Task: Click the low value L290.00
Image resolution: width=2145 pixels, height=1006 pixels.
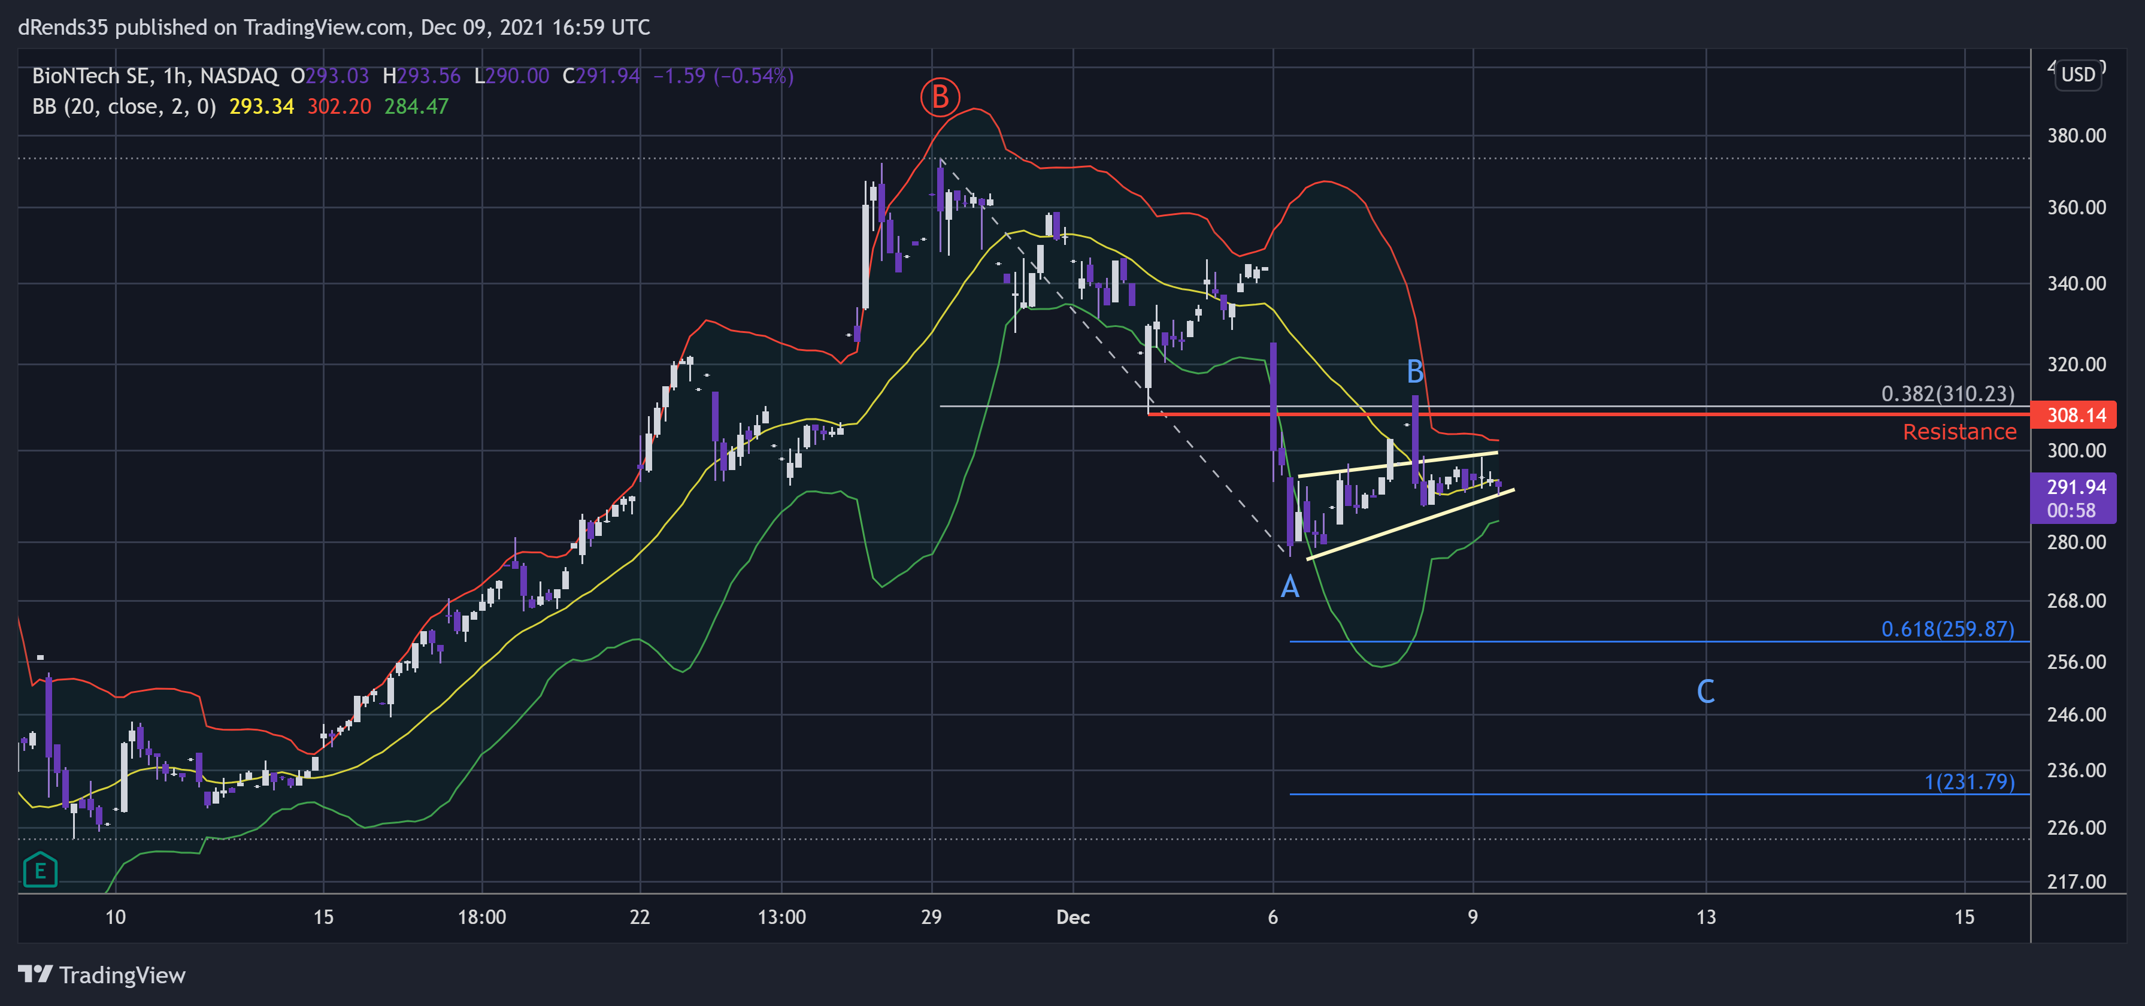Action: pyautogui.click(x=511, y=76)
